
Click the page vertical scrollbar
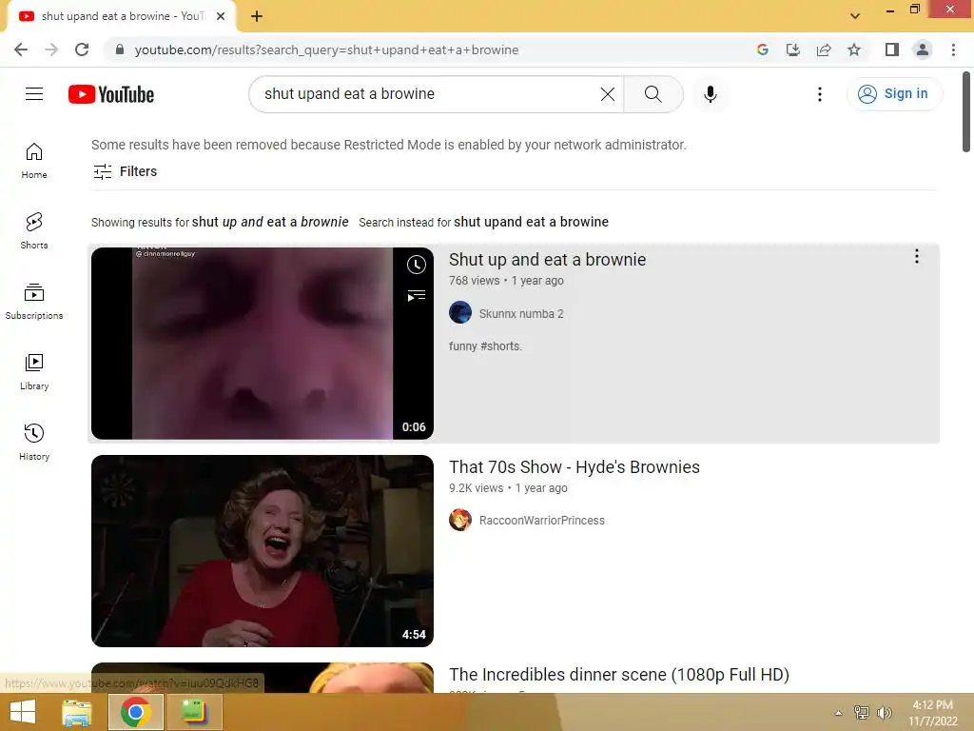coord(966,112)
